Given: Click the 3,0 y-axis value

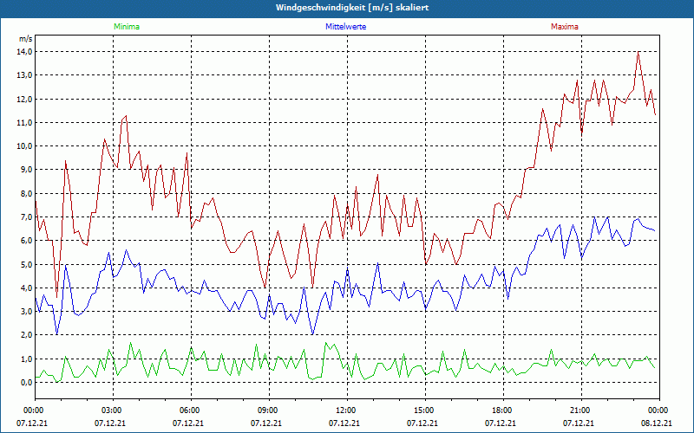Looking at the screenshot, I should coord(27,312).
